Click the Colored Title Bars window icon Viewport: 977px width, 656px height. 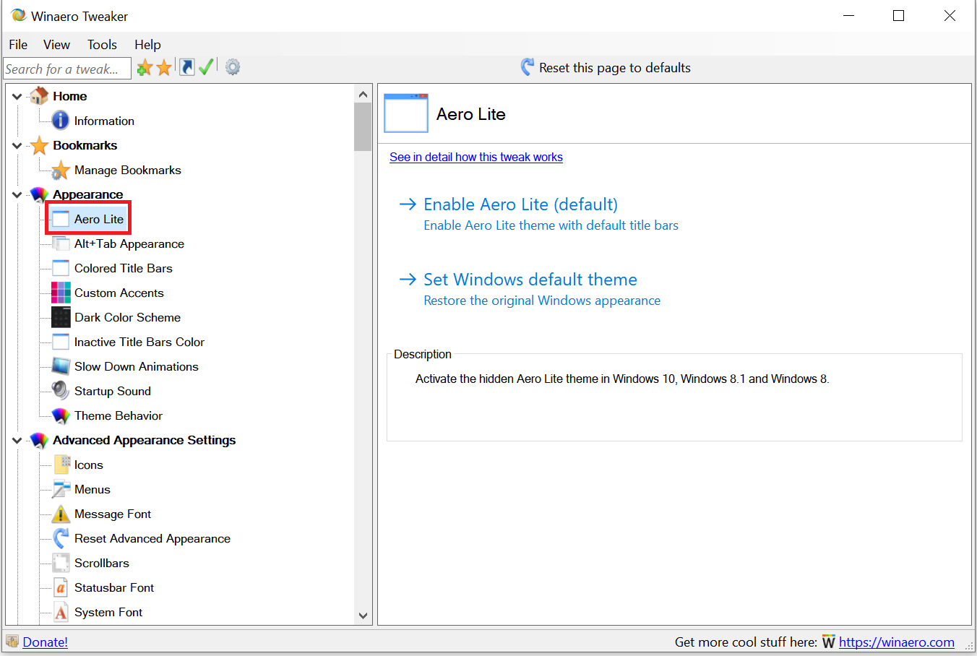61,268
